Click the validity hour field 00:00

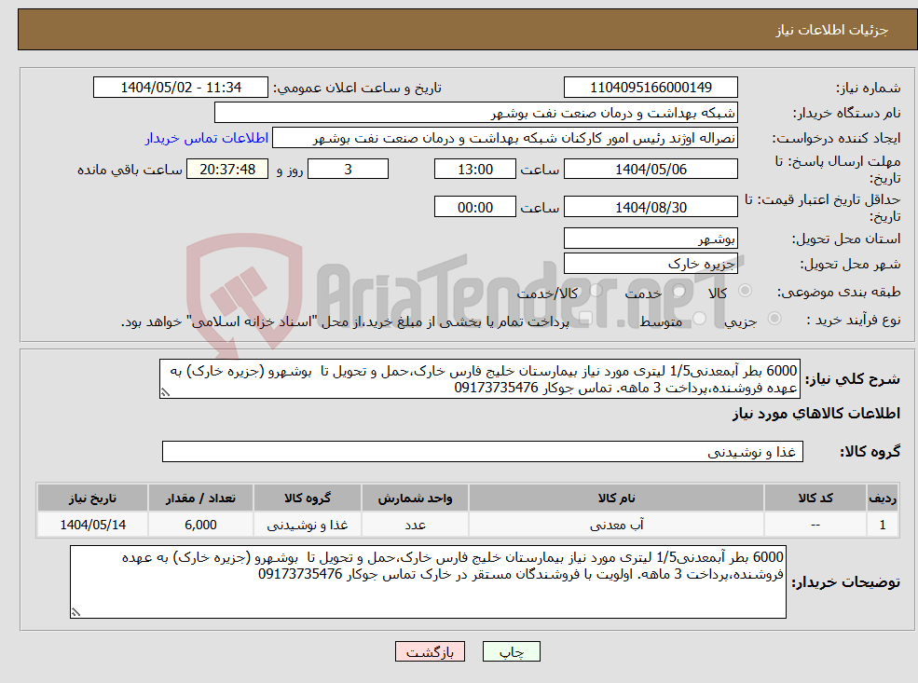[474, 207]
